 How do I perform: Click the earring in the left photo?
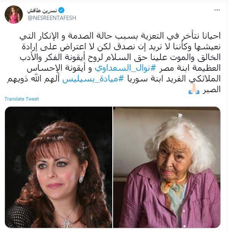[81, 180]
